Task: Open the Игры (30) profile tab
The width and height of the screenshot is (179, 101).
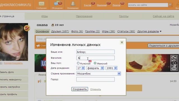Action: pyautogui.click(x=109, y=31)
